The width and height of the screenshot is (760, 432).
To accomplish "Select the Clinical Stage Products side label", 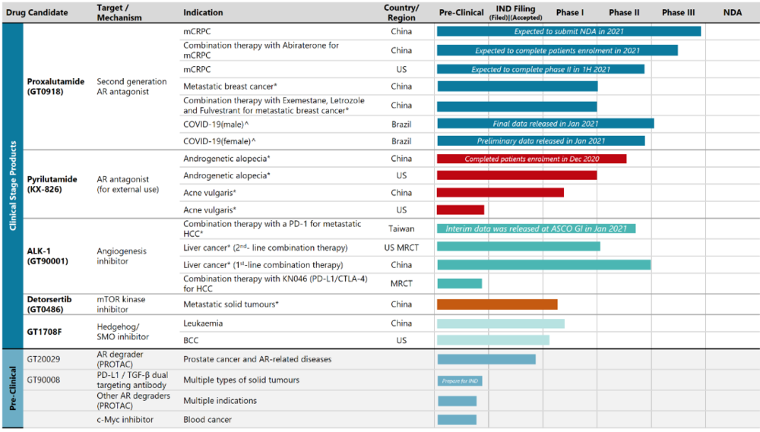I will pyautogui.click(x=13, y=185).
